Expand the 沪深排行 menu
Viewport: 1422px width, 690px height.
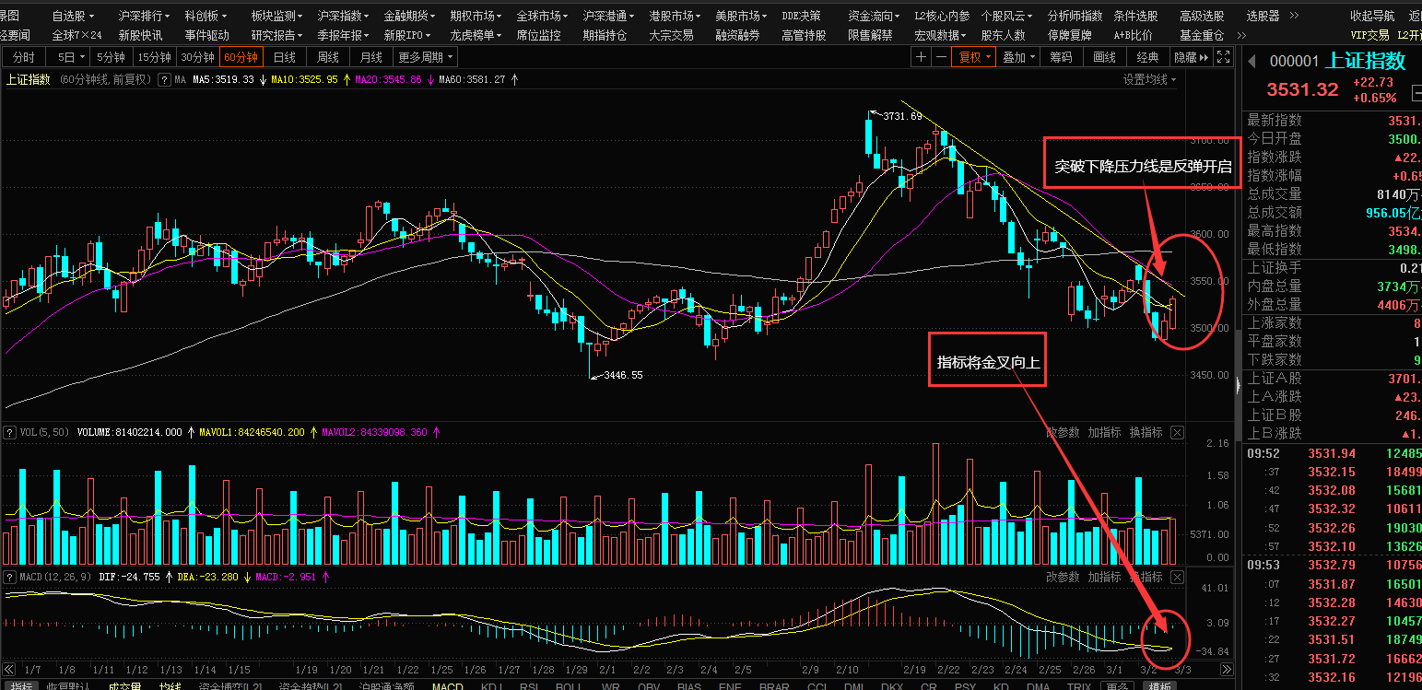coord(144,17)
